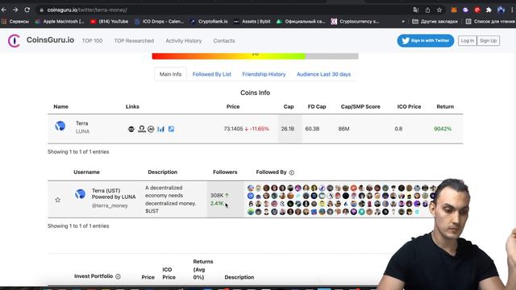This screenshot has width=516, height=290.
Task: Click the Followed By info icon
Action: tap(292, 172)
